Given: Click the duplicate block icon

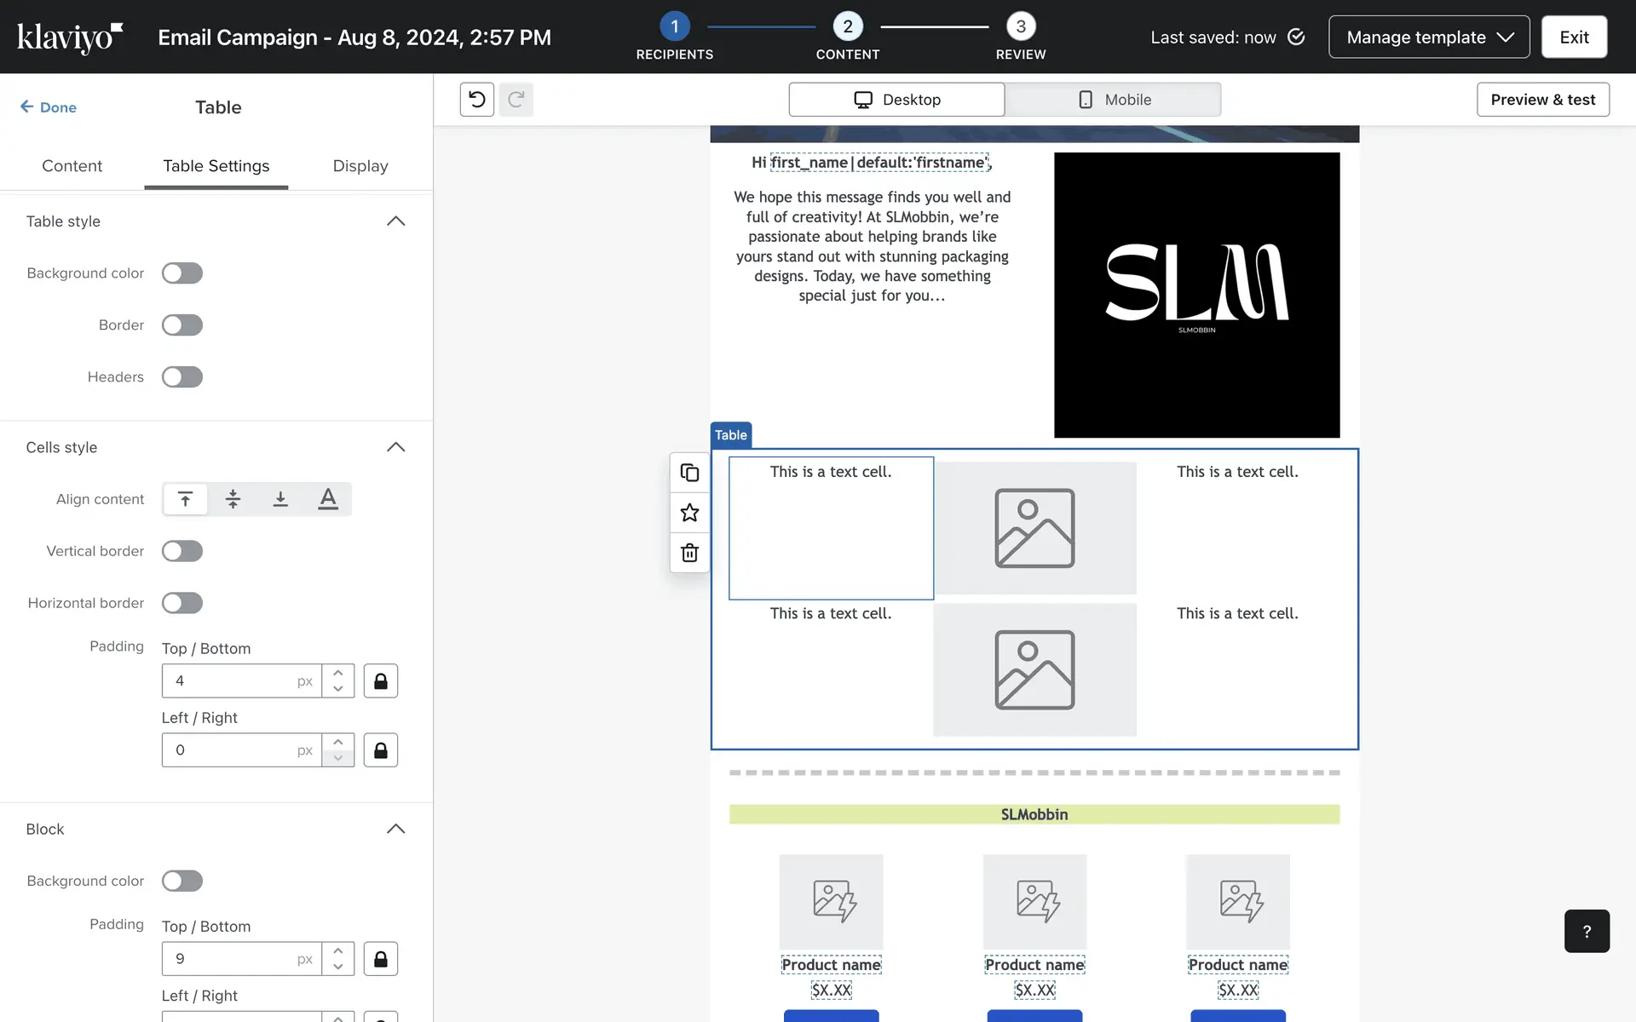Looking at the screenshot, I should pyautogui.click(x=689, y=473).
